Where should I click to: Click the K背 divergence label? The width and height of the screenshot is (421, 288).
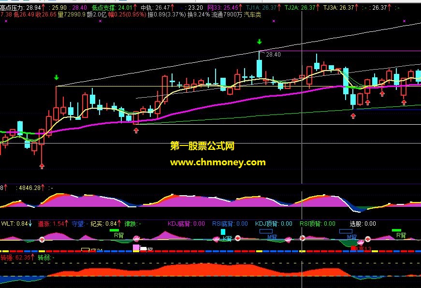(227, 238)
